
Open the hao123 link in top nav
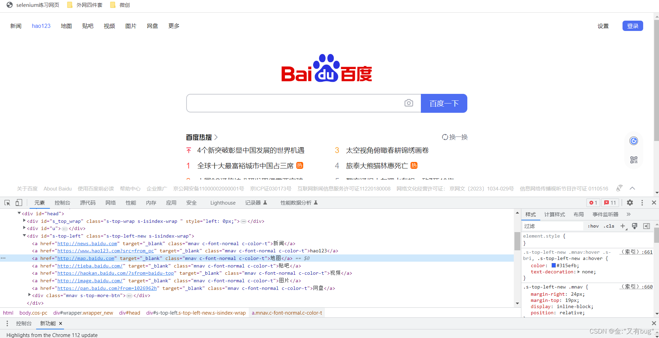pos(41,26)
